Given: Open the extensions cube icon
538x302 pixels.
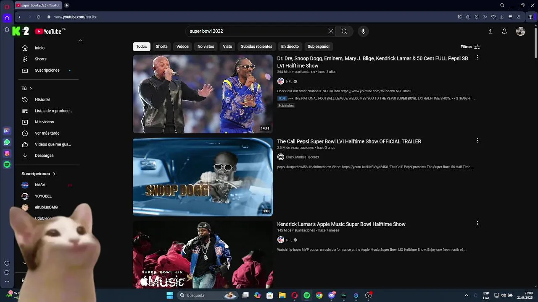Looking at the screenshot, I should point(530,17).
